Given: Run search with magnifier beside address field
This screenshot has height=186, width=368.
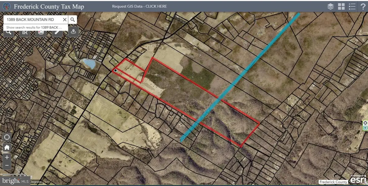Looking at the screenshot, I should 72,19.
